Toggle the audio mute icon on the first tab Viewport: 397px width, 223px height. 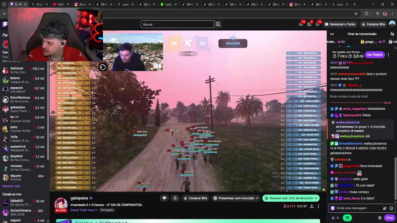point(20,4)
